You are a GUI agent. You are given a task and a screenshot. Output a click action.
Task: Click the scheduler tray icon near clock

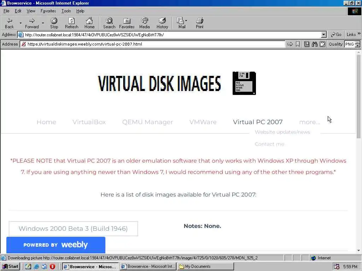337,266
